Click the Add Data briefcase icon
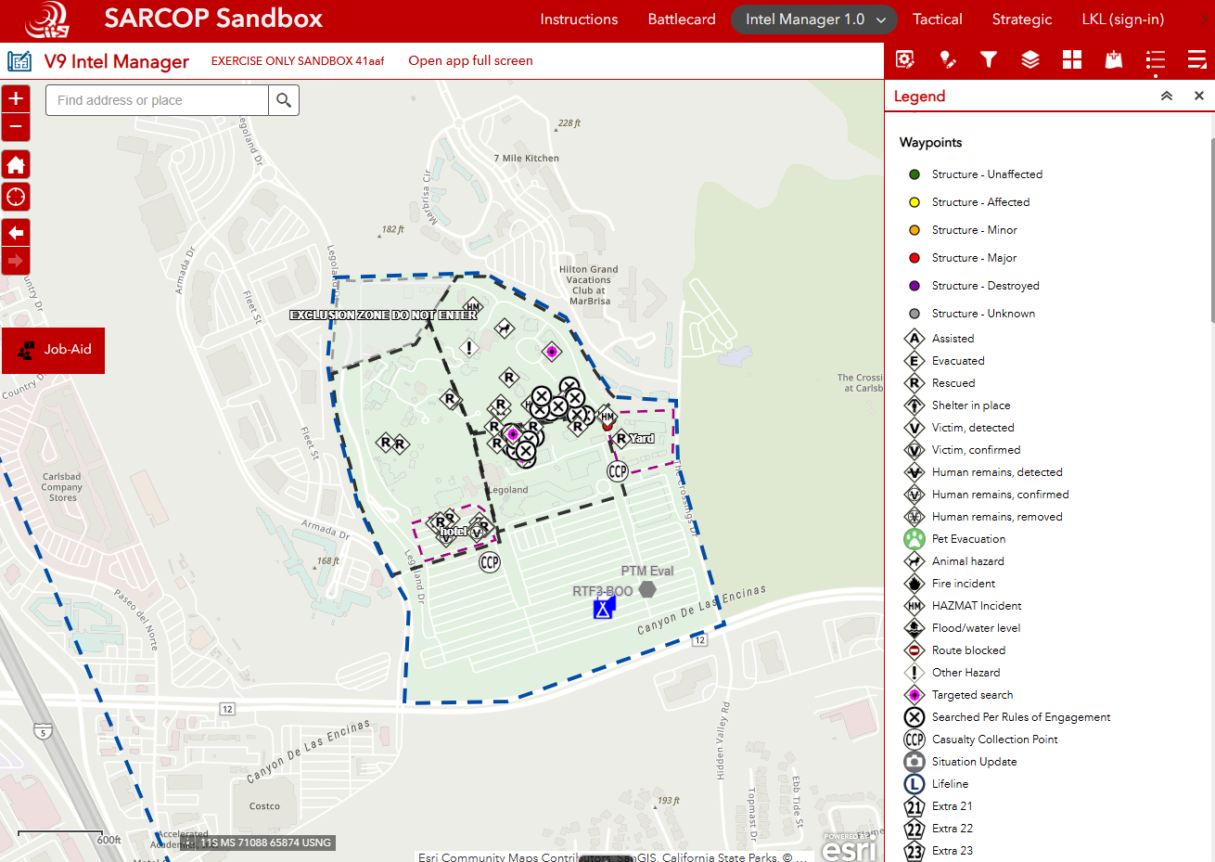The image size is (1215, 862). click(1113, 59)
